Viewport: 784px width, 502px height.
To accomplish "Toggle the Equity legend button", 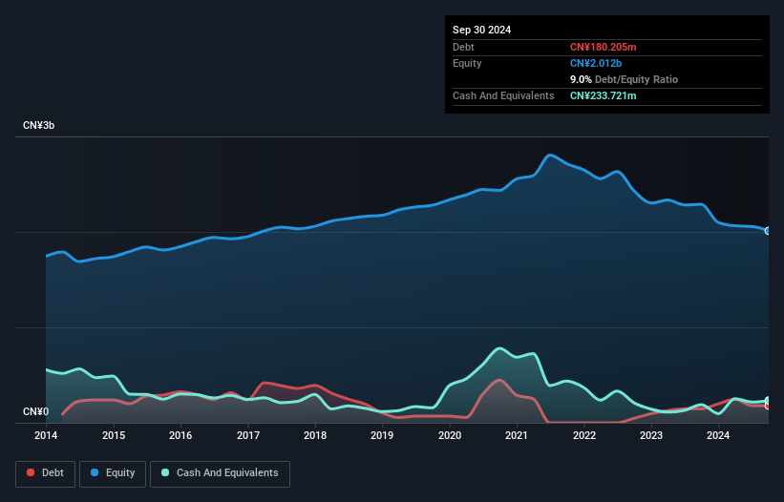I will [x=113, y=473].
